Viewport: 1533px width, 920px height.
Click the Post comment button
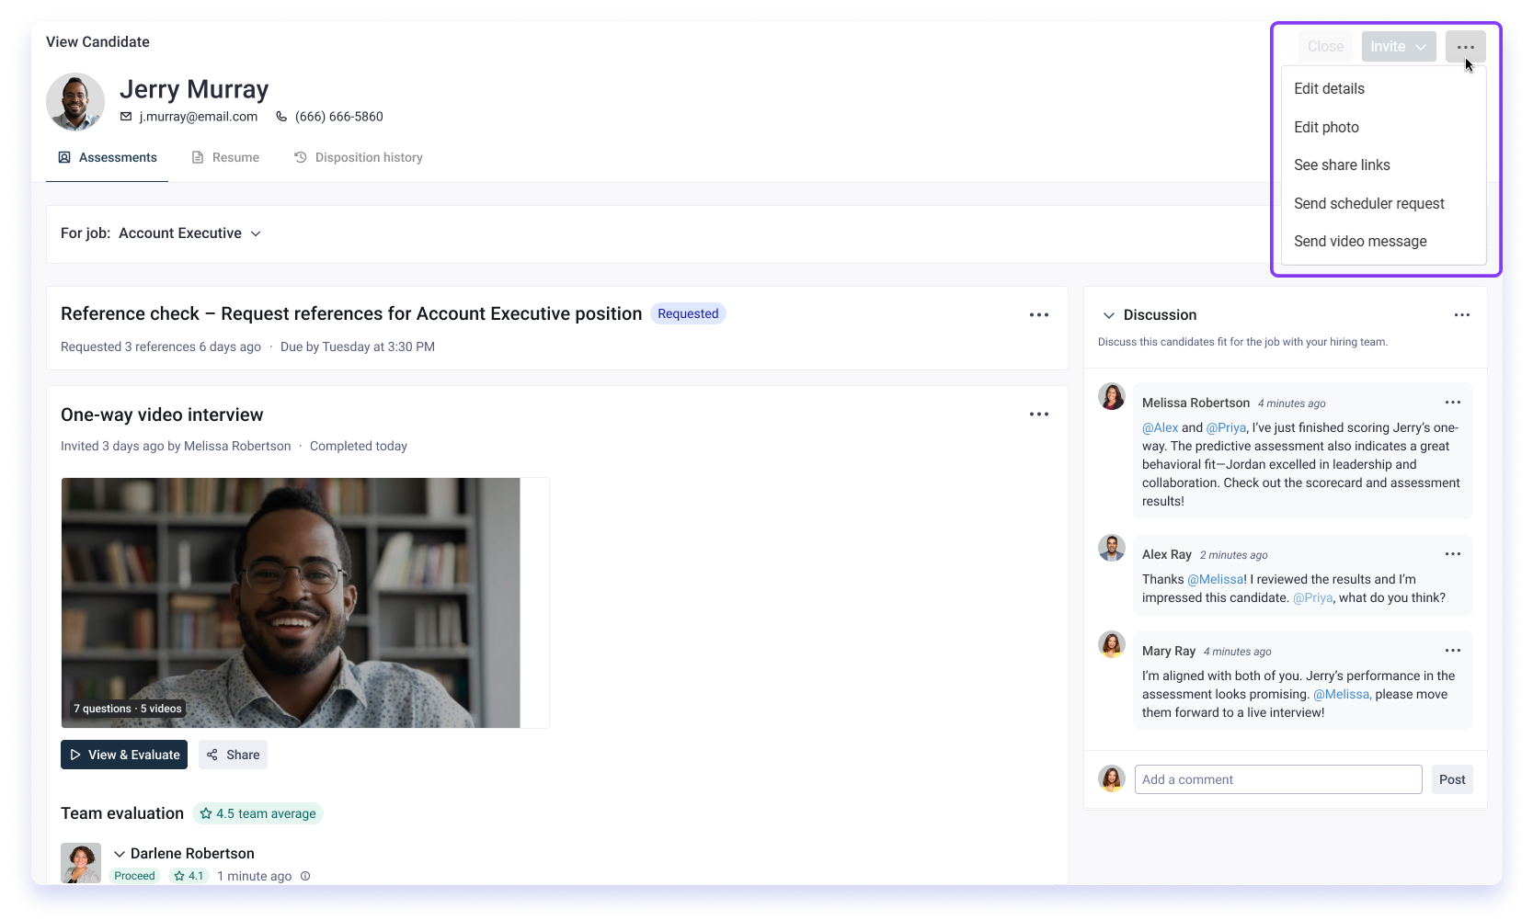click(x=1452, y=779)
